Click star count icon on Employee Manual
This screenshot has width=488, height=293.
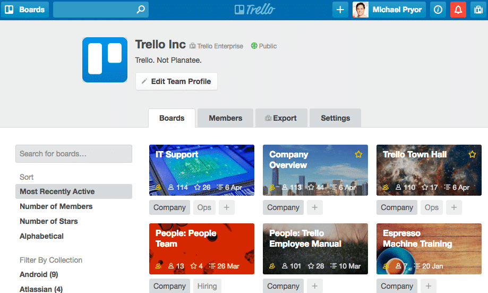311,266
